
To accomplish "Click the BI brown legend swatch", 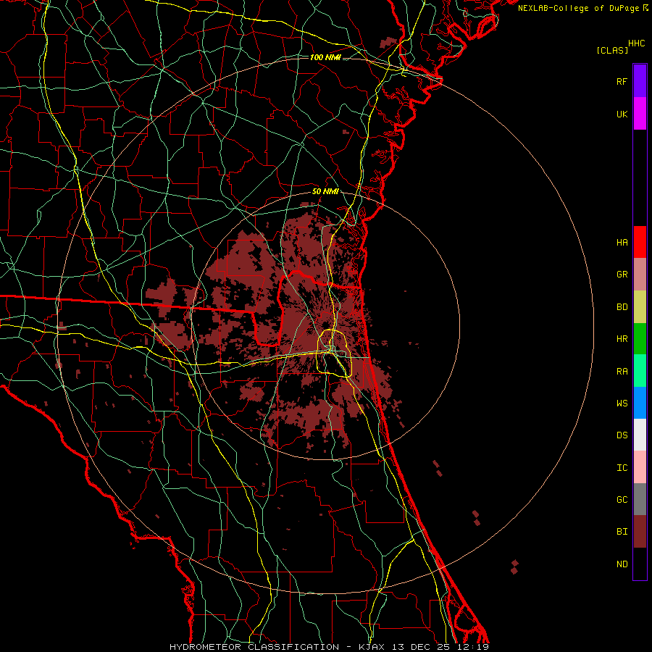I will point(640,532).
